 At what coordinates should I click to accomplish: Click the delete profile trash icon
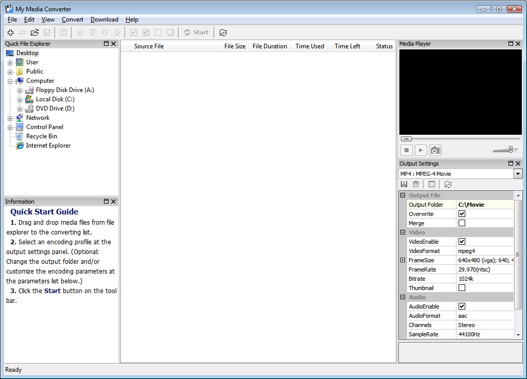coord(416,184)
